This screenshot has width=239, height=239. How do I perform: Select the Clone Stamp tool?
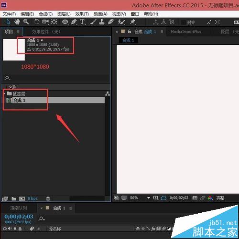click(x=102, y=22)
